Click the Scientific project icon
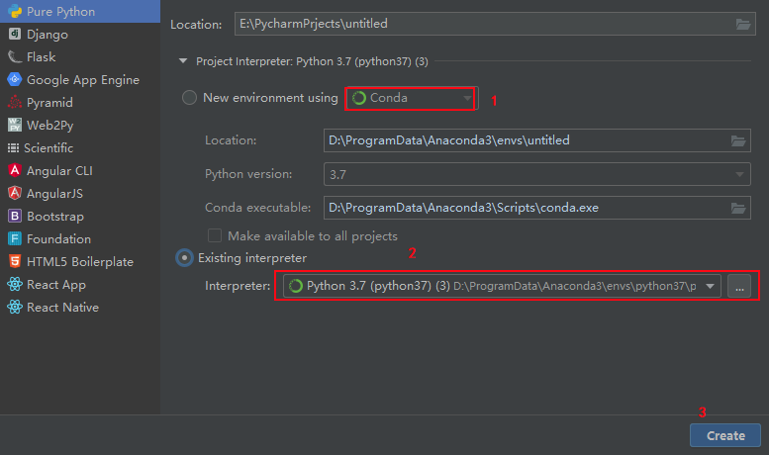The width and height of the screenshot is (769, 455). (13, 147)
